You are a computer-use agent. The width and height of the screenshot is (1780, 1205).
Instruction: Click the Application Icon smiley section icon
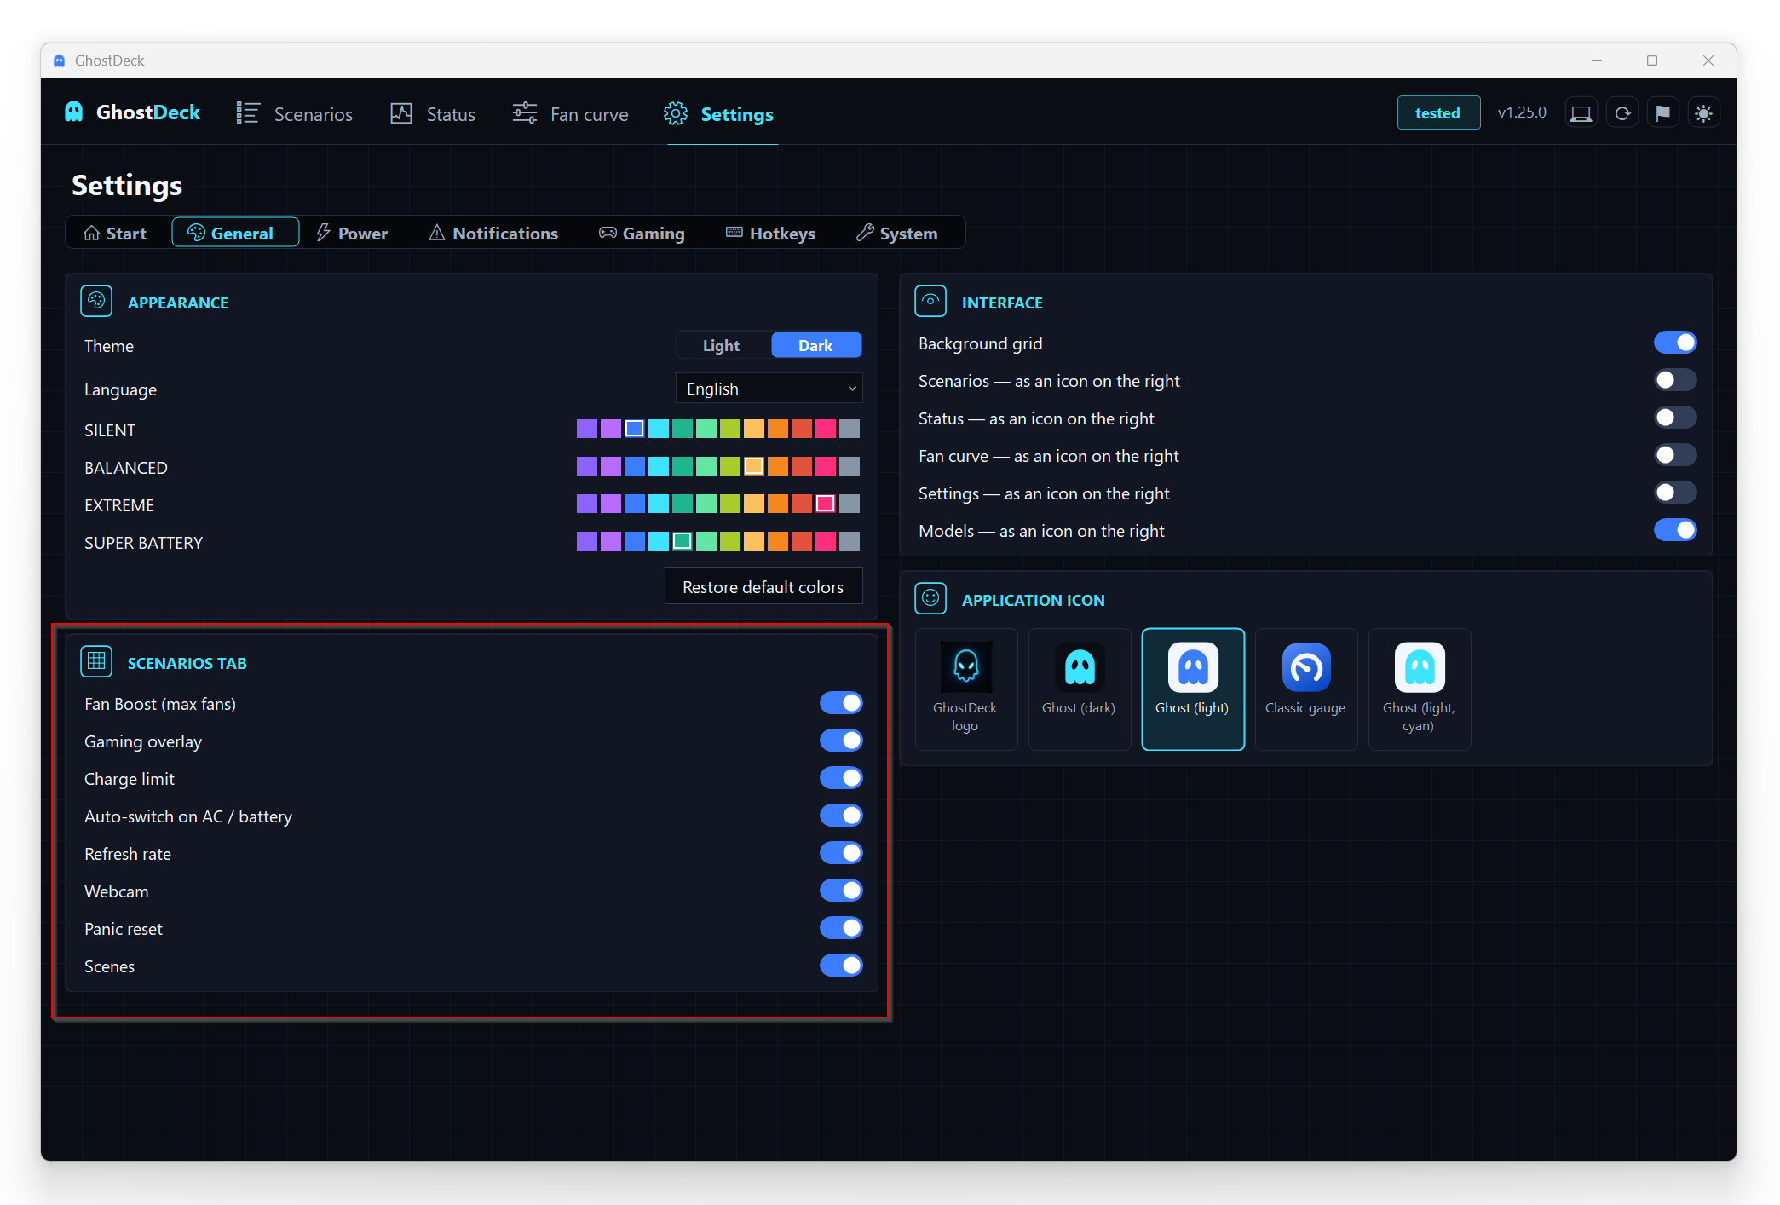[x=930, y=599]
